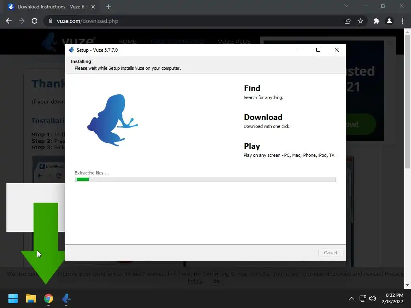Click the Chrome taskbar icon
411x308 pixels.
click(x=49, y=298)
